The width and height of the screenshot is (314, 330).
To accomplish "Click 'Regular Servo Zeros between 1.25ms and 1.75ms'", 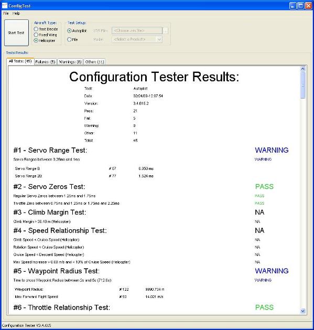I will tap(55, 196).
